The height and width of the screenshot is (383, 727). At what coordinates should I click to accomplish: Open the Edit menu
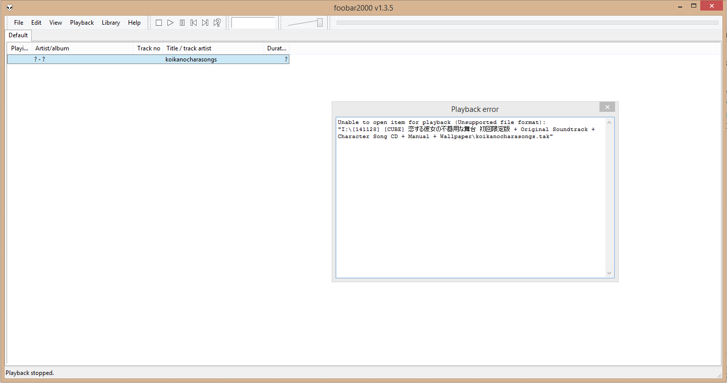[x=36, y=23]
